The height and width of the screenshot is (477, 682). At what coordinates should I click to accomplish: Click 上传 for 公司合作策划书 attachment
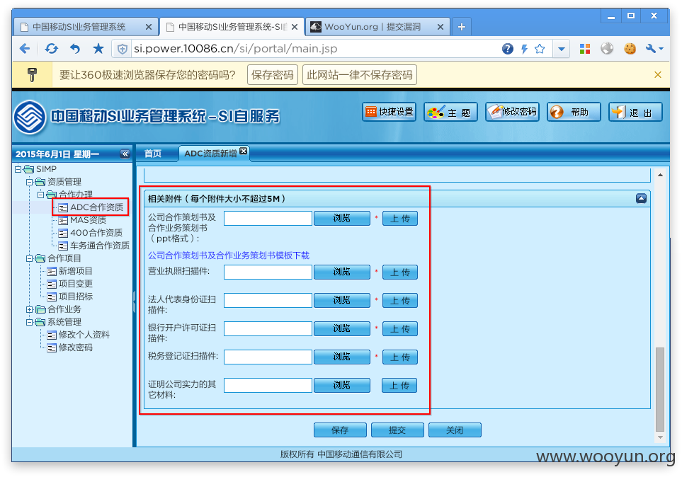point(399,218)
